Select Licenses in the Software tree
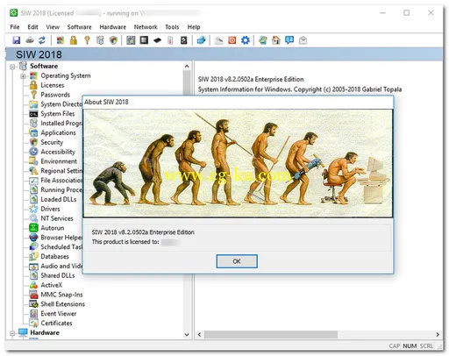This screenshot has width=449, height=356. tap(53, 85)
